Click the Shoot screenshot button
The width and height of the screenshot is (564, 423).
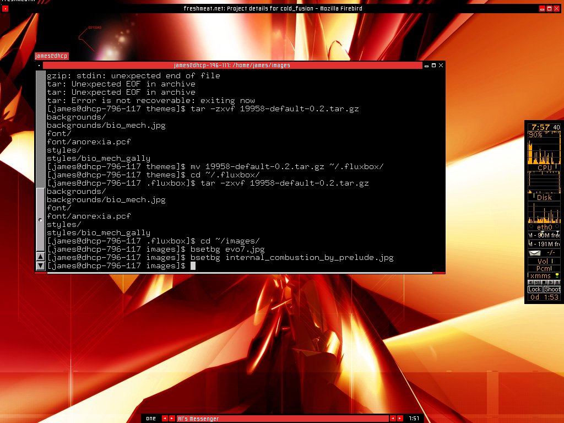click(552, 290)
